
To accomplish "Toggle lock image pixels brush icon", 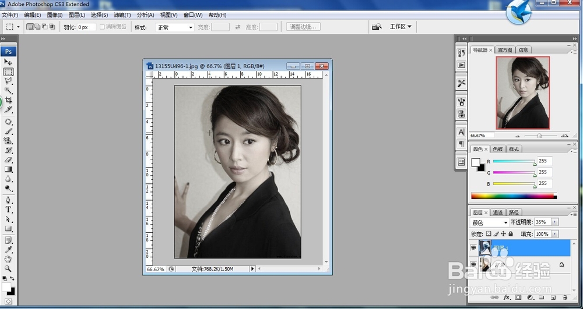I will pyautogui.click(x=496, y=234).
